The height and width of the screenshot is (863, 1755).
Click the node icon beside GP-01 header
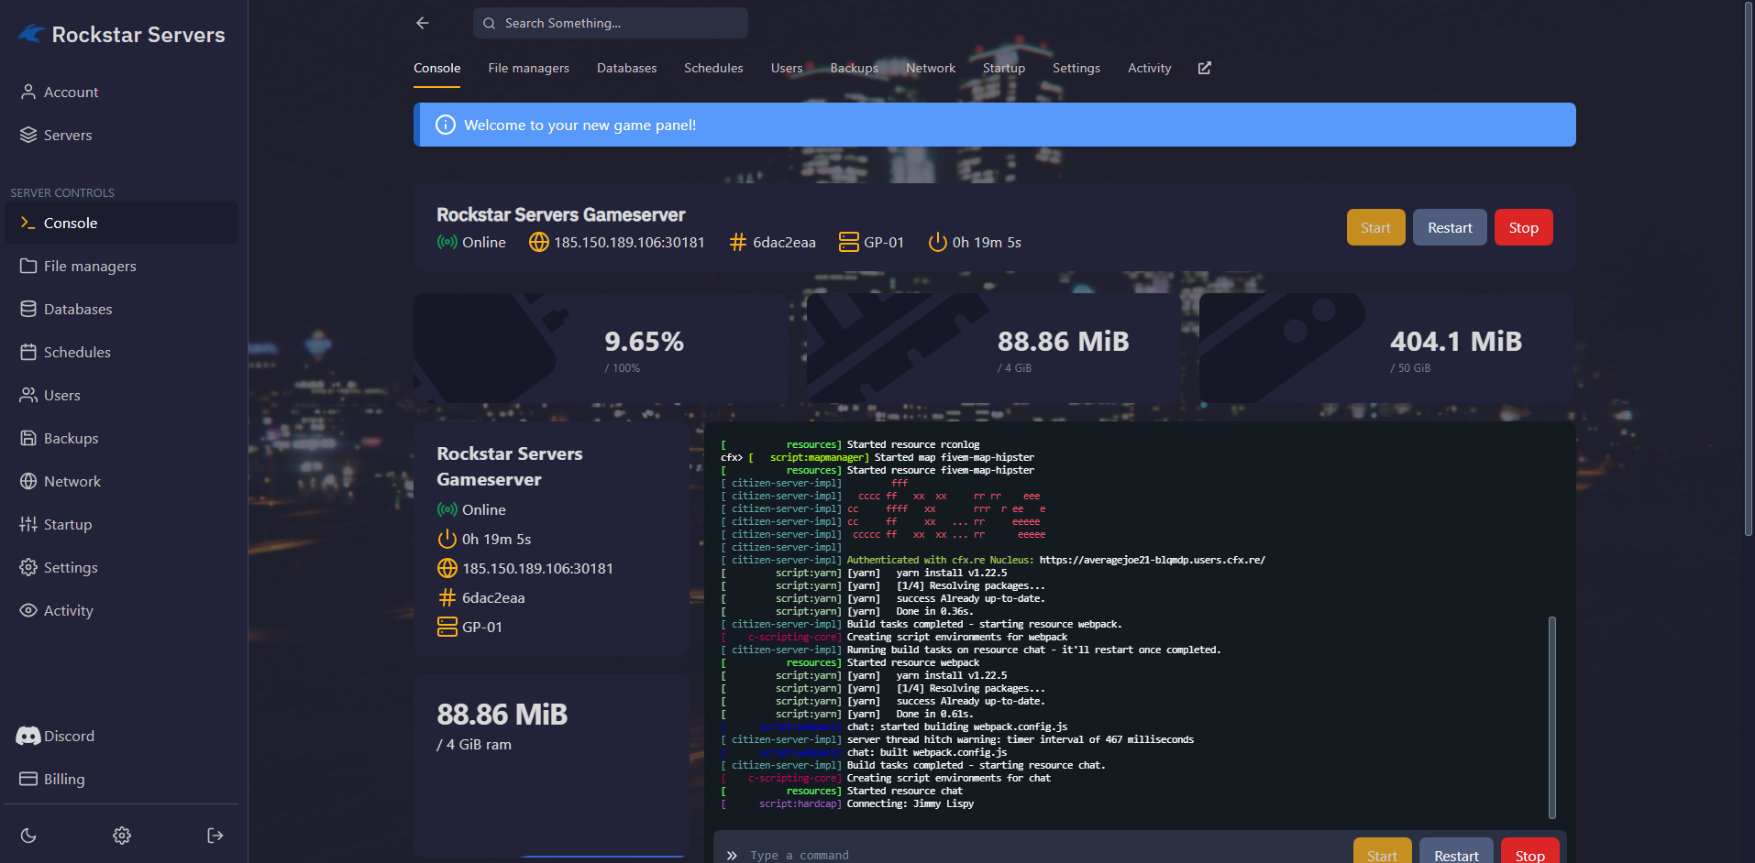pyautogui.click(x=849, y=242)
